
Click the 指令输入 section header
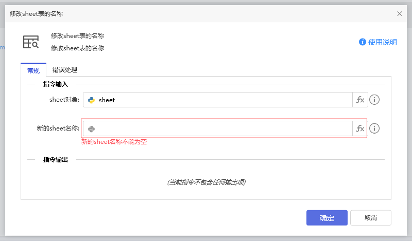pyautogui.click(x=56, y=84)
